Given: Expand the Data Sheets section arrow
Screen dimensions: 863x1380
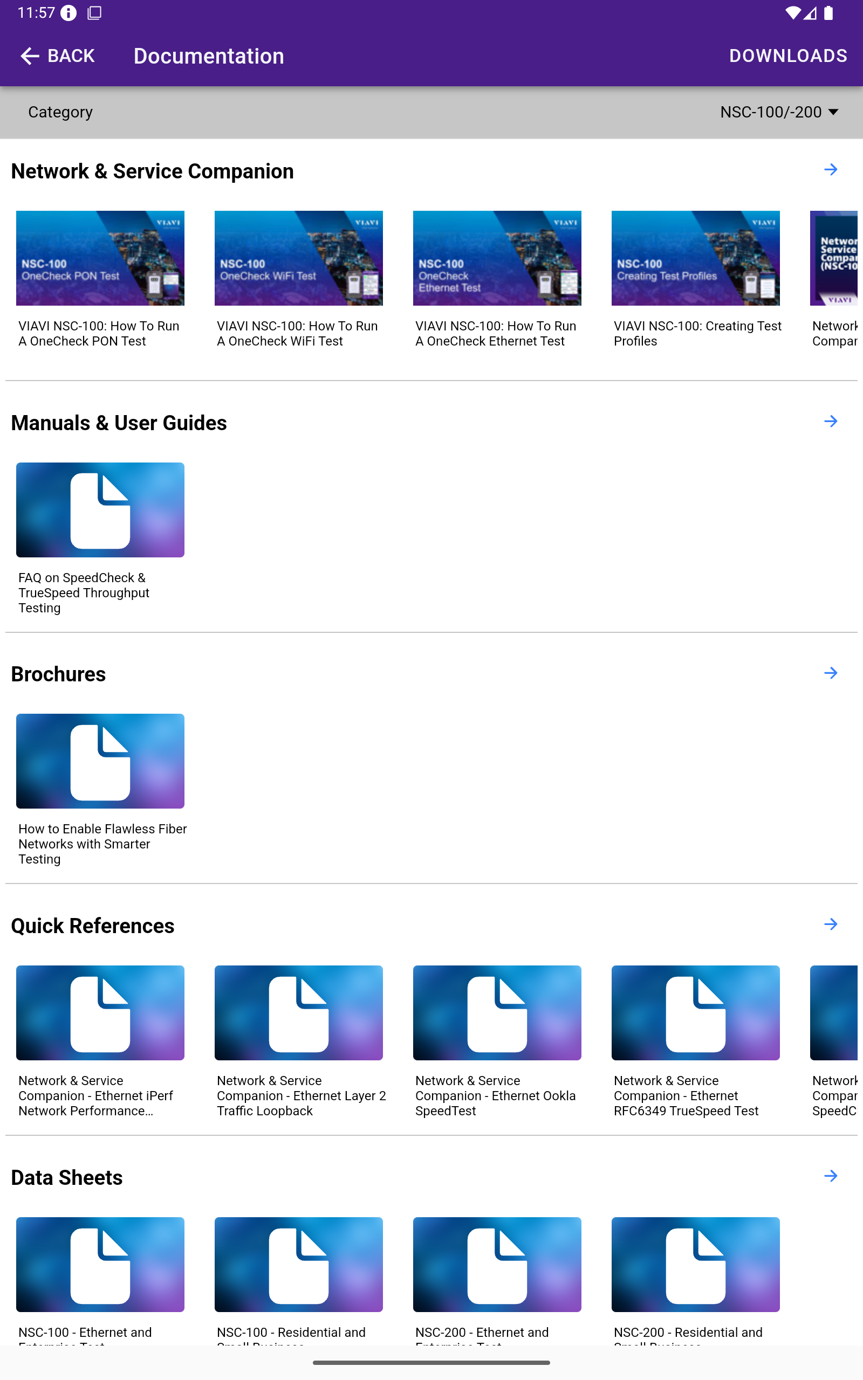Looking at the screenshot, I should coord(831,1176).
